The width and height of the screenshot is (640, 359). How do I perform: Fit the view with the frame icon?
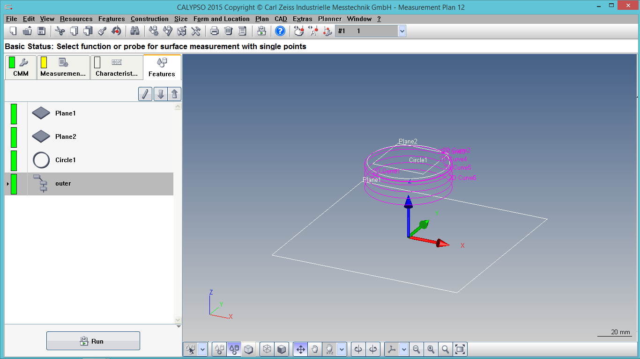460,349
